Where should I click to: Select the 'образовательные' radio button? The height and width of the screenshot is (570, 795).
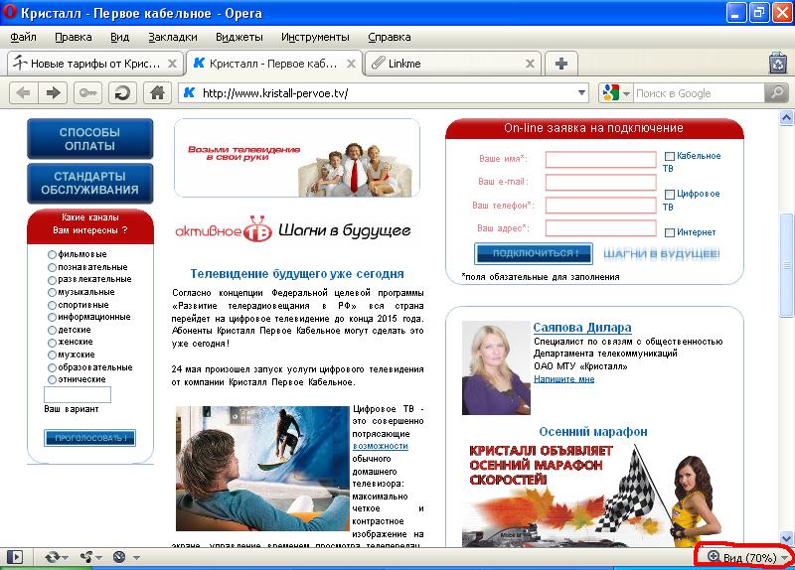52,367
